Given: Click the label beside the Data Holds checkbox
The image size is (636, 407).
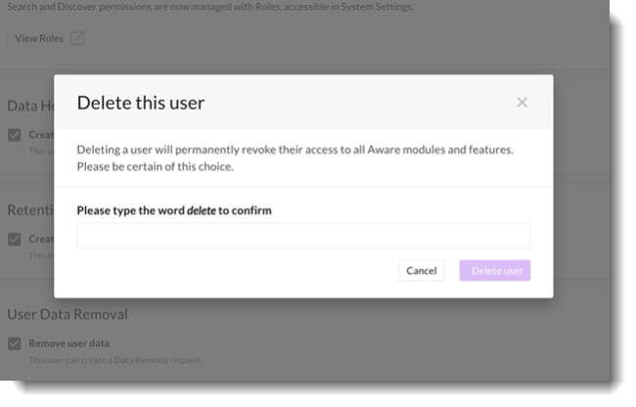Looking at the screenshot, I should [41, 135].
